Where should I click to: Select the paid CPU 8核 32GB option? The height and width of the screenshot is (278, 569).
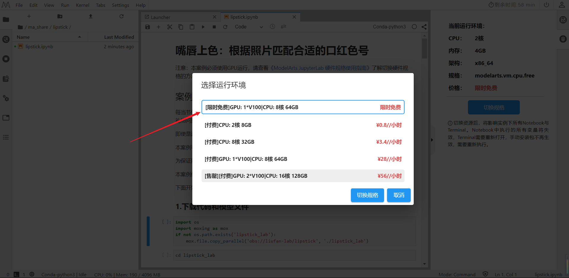pos(303,142)
